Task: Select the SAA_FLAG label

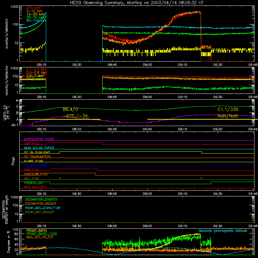Action: click(x=32, y=170)
